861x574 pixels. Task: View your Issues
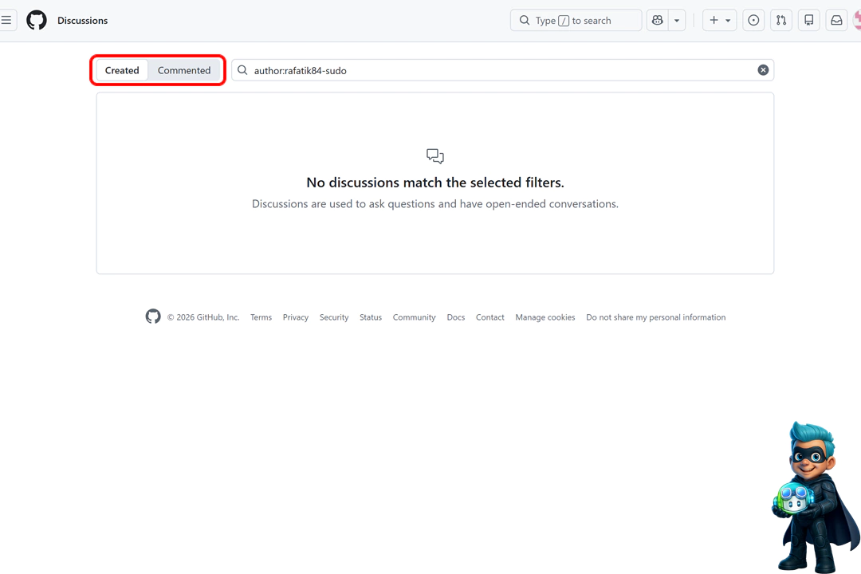(x=753, y=20)
